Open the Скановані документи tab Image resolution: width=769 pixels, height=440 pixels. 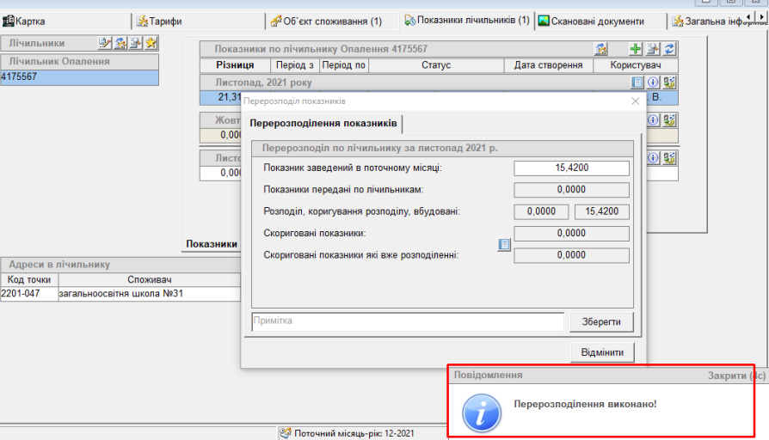click(x=589, y=21)
